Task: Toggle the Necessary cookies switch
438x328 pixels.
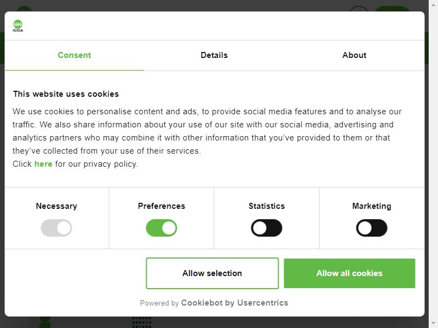Action: [56, 228]
